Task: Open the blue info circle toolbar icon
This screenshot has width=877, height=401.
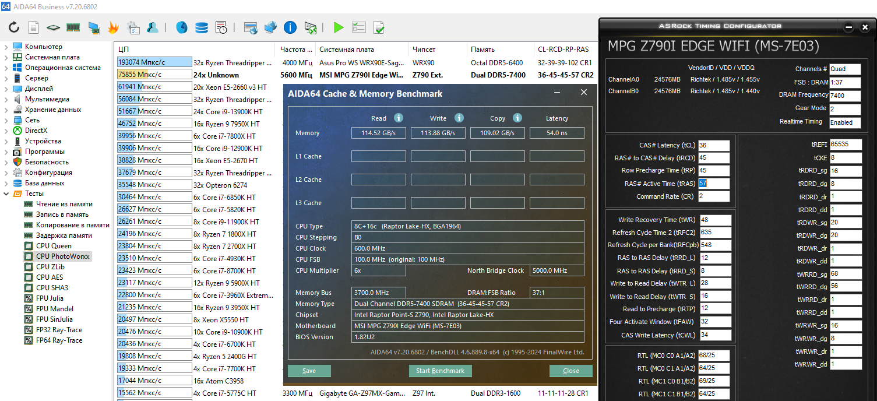Action: tap(290, 27)
